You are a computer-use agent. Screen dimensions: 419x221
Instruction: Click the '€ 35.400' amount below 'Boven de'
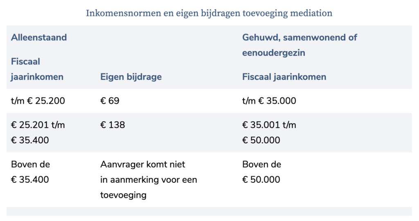click(30, 179)
